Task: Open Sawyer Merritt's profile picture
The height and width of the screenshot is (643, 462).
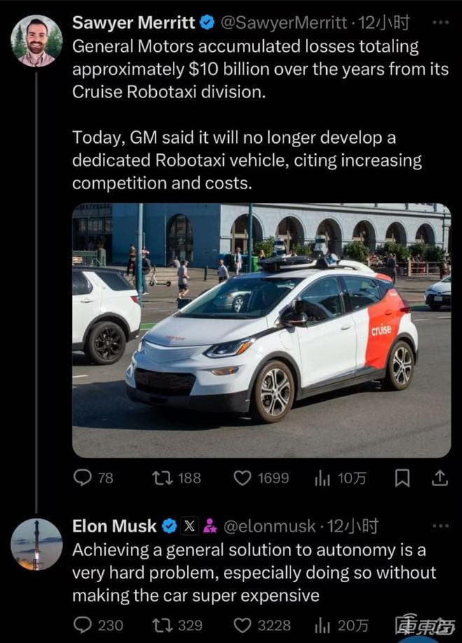Action: pyautogui.click(x=36, y=41)
